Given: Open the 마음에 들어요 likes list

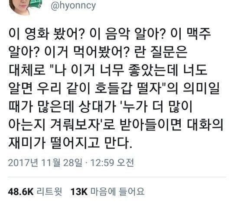Looking at the screenshot, I should pyautogui.click(x=117, y=192).
